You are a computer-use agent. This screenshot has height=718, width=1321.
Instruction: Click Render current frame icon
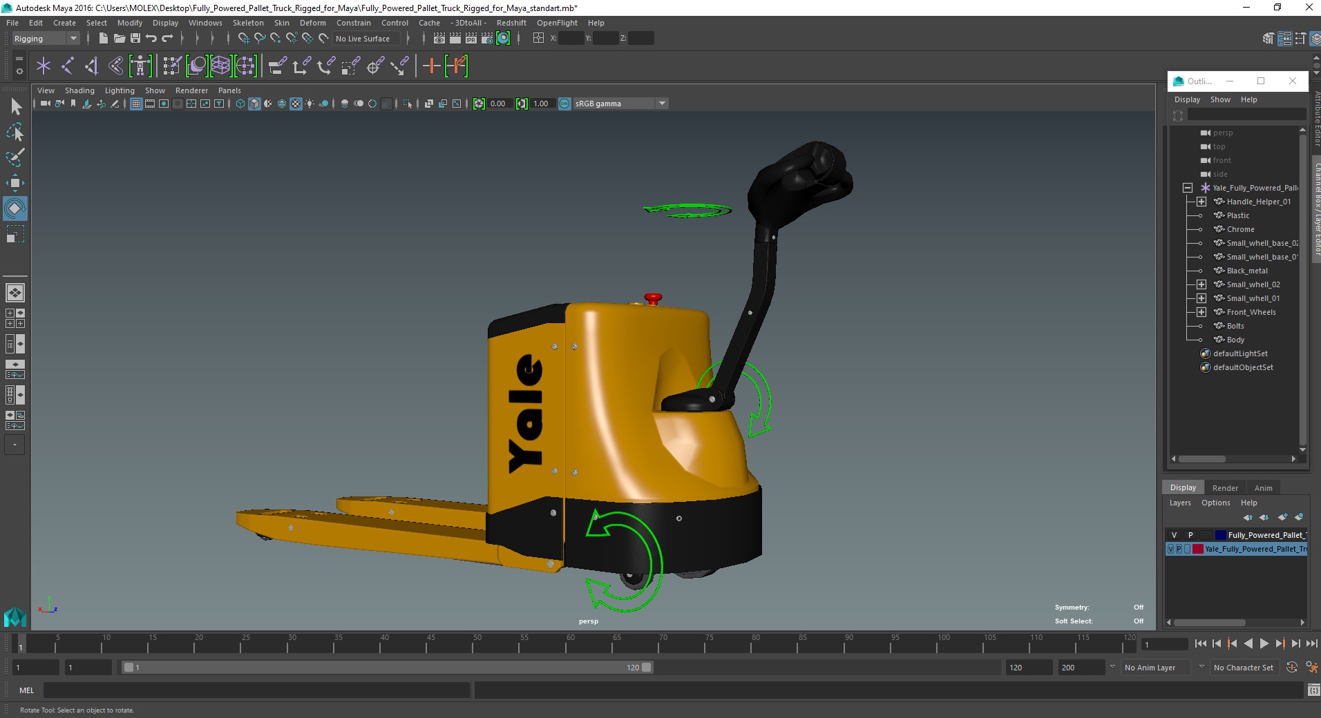[x=455, y=39]
